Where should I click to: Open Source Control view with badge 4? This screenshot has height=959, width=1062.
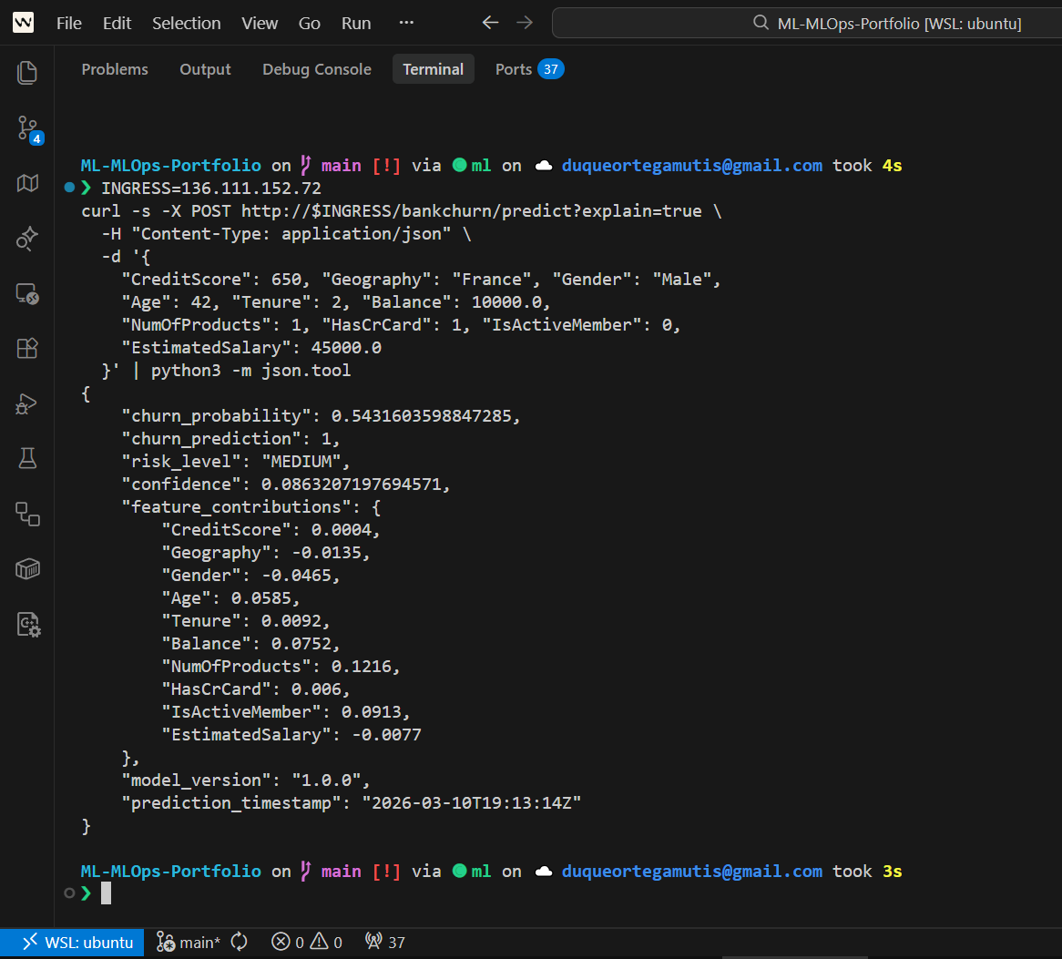(27, 128)
